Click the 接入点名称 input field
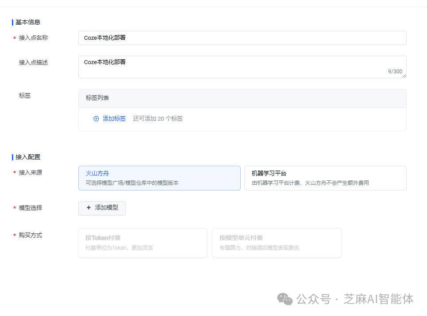Screen dimensions: 427x316 (x=242, y=38)
